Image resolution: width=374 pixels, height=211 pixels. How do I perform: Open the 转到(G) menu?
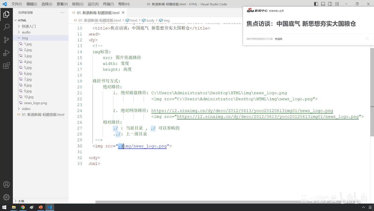click(x=78, y=4)
